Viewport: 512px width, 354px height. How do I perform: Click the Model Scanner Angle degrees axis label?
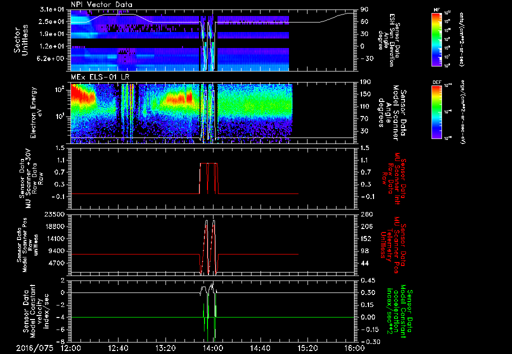click(392, 112)
